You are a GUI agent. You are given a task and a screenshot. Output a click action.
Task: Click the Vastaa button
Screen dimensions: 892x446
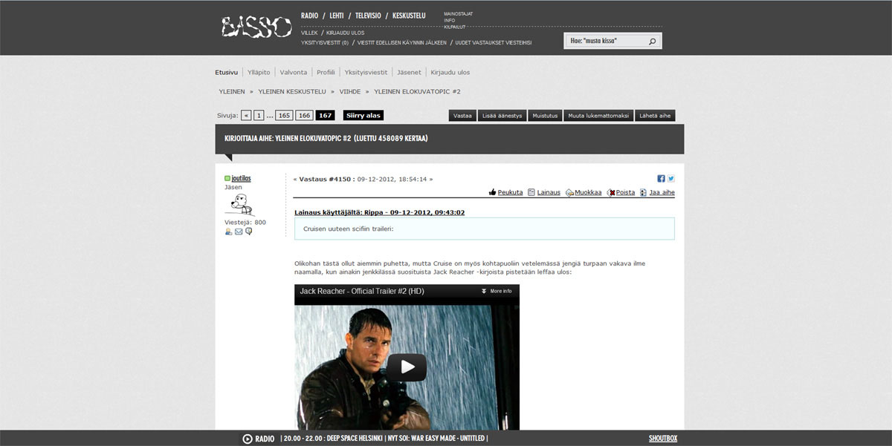tap(462, 116)
